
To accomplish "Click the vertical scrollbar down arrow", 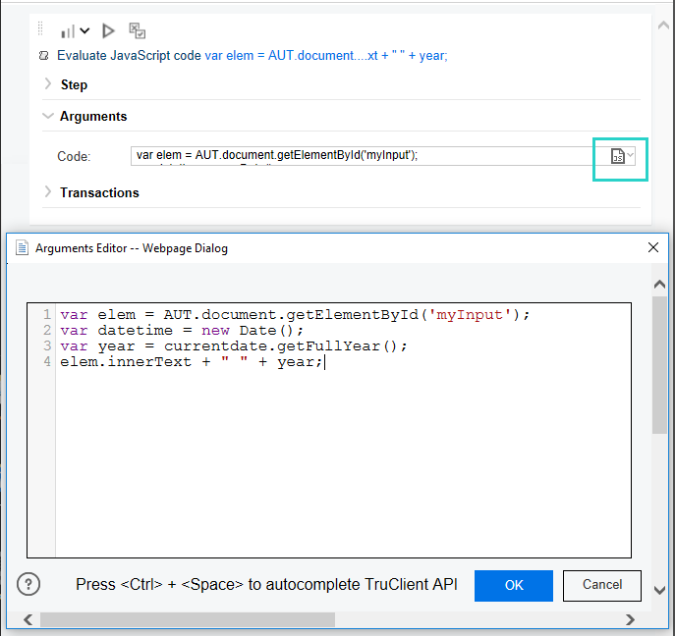I will point(659,590).
